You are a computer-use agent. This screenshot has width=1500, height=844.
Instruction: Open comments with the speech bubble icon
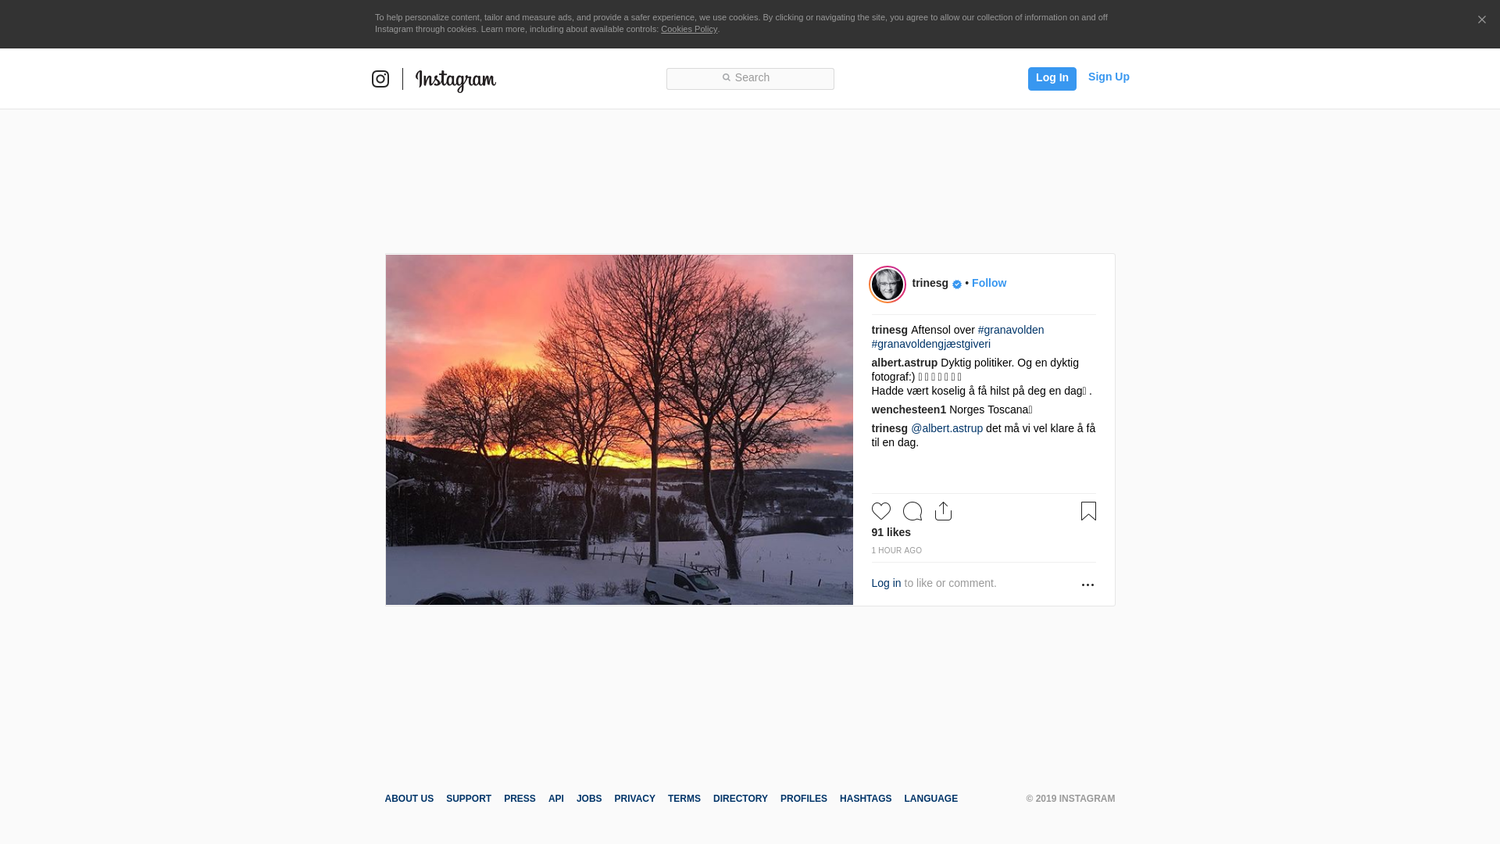click(912, 511)
